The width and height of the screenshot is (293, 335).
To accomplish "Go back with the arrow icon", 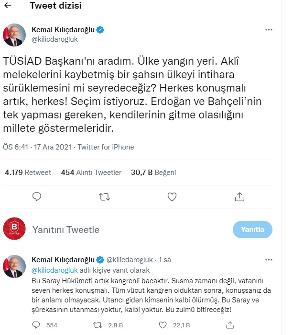I will 8,6.
